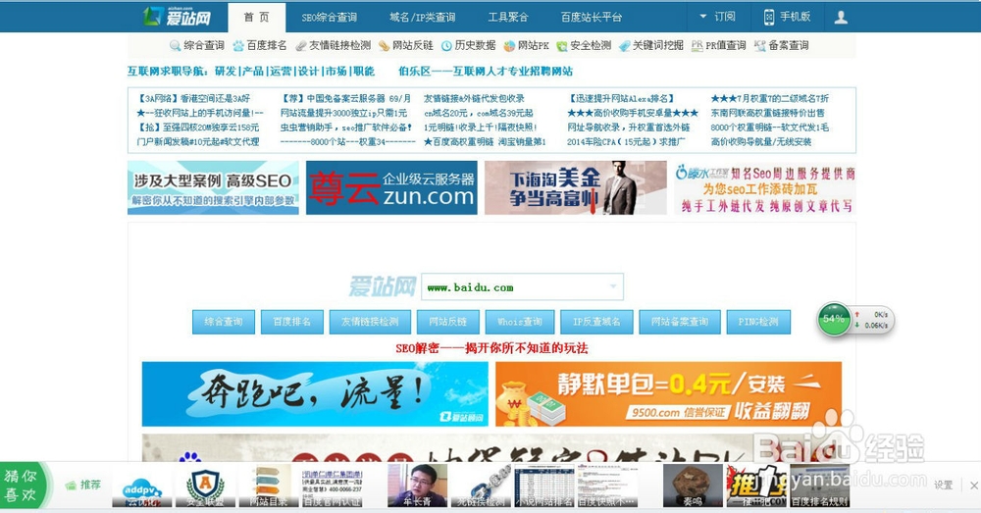Open 百度站长平台 menu
This screenshot has width=981, height=513.
tap(592, 18)
